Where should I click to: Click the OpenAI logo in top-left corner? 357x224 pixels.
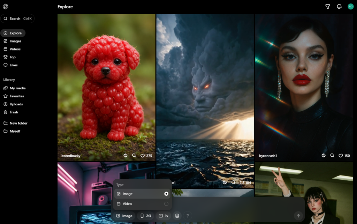pos(5,7)
